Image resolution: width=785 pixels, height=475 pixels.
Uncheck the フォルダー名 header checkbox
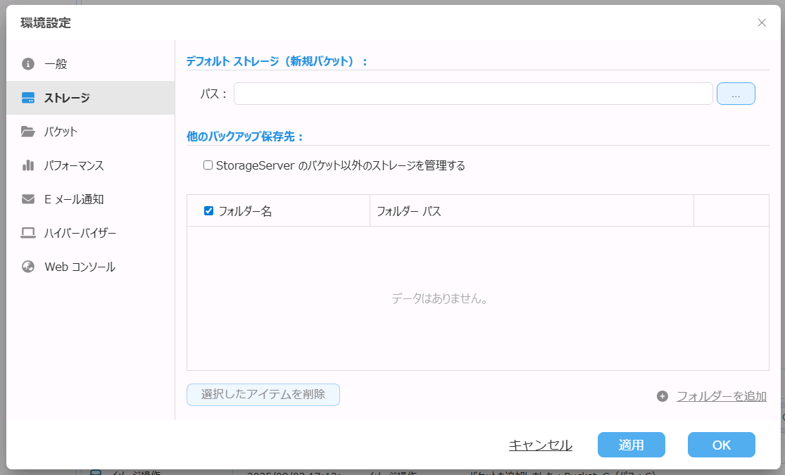(208, 210)
